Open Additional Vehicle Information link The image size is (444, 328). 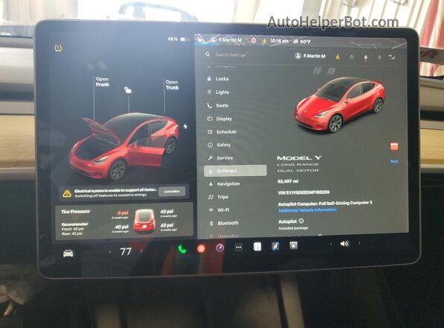coord(307,210)
